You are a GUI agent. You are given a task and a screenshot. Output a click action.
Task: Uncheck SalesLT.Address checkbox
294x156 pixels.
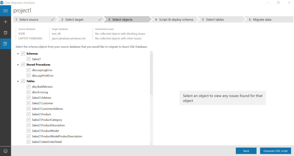tap(28, 97)
